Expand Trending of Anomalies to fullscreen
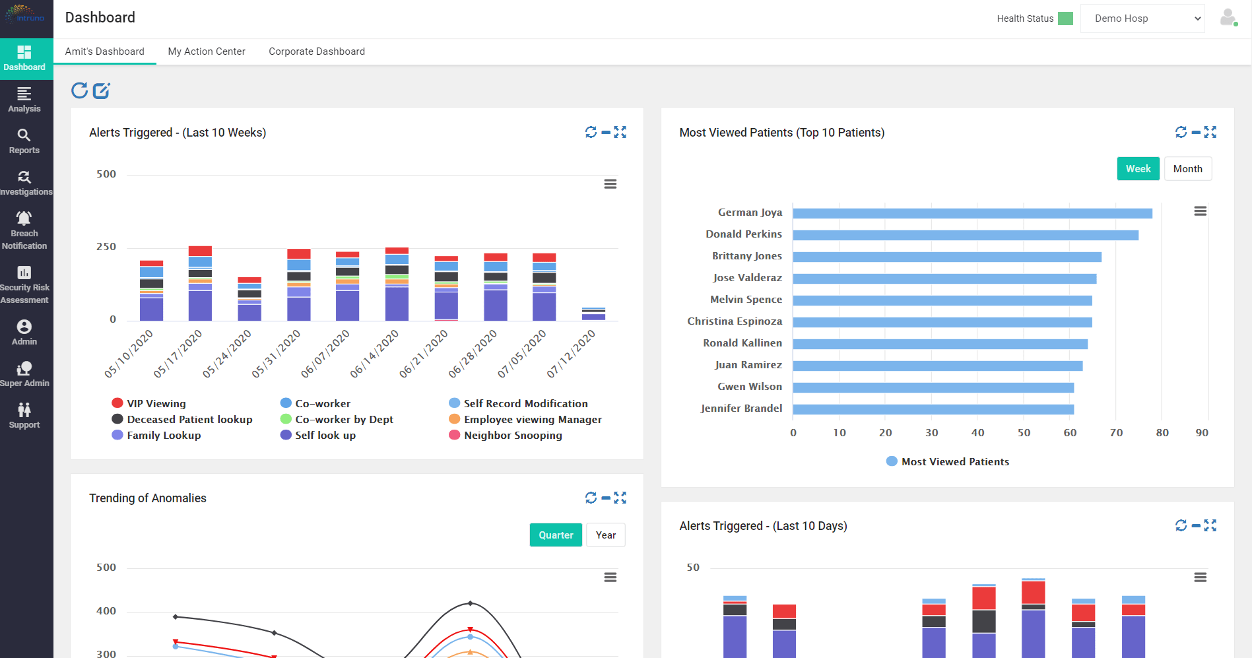The height and width of the screenshot is (658, 1252). click(x=620, y=498)
